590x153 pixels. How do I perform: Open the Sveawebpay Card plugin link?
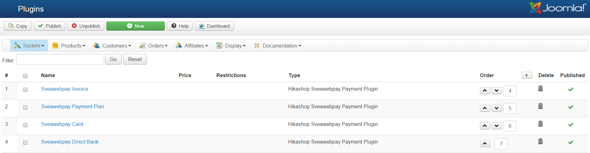click(62, 124)
